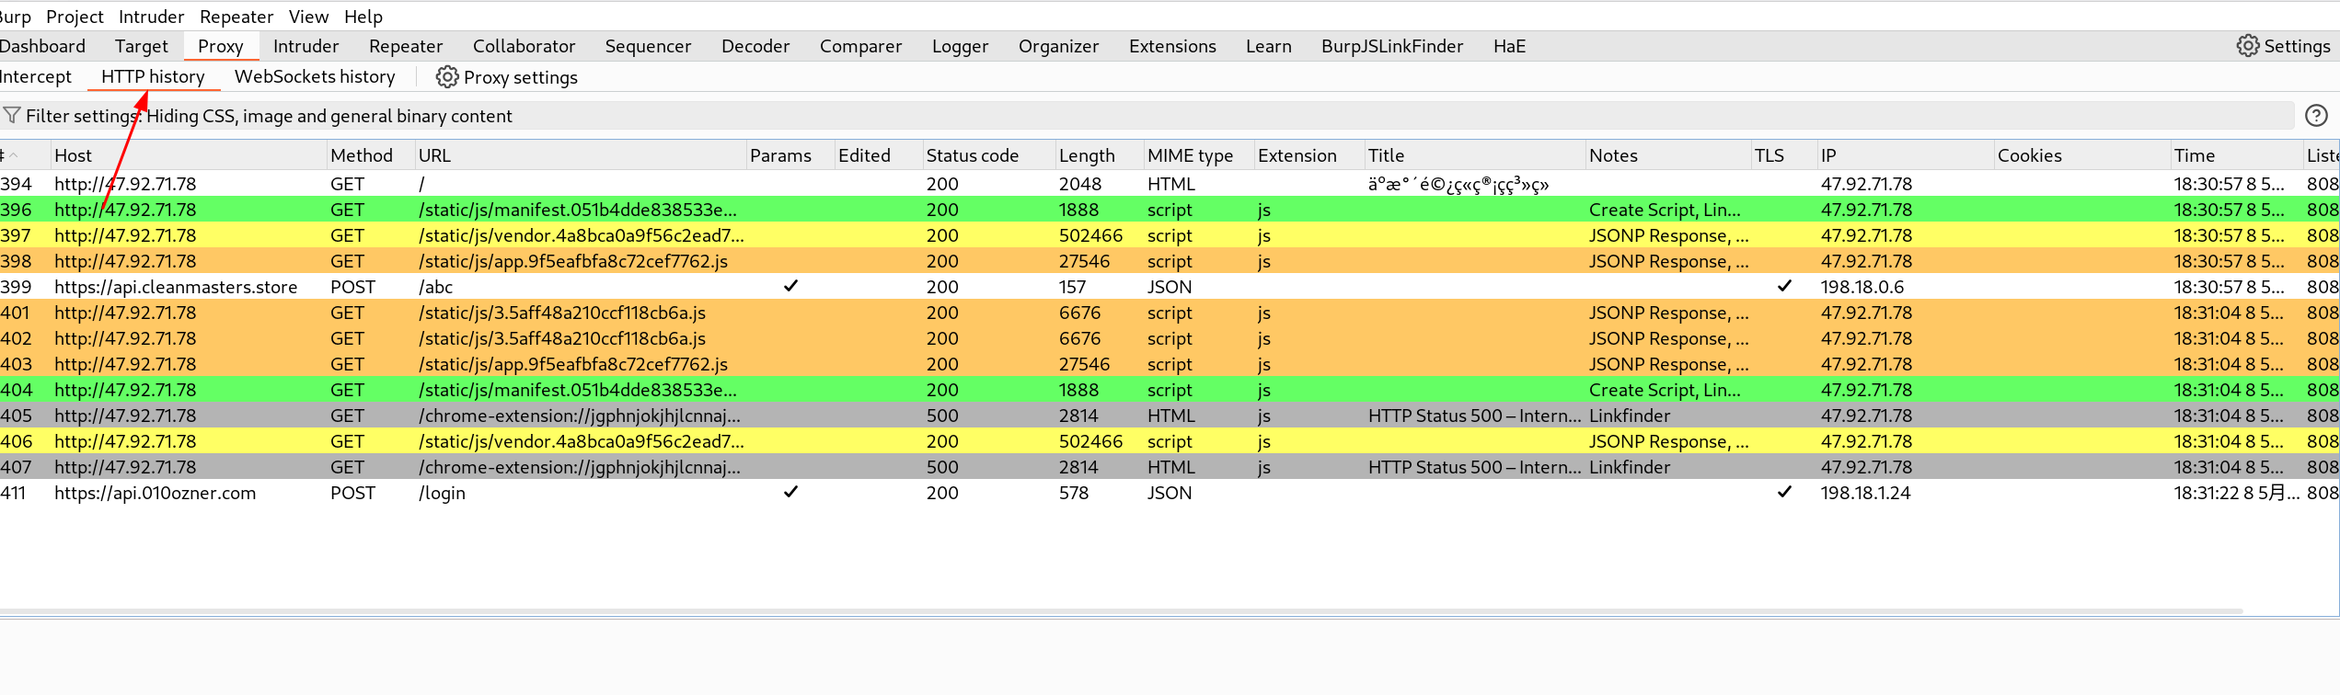Click the Params checkmark for the /abc request
2340x695 pixels.
point(790,286)
